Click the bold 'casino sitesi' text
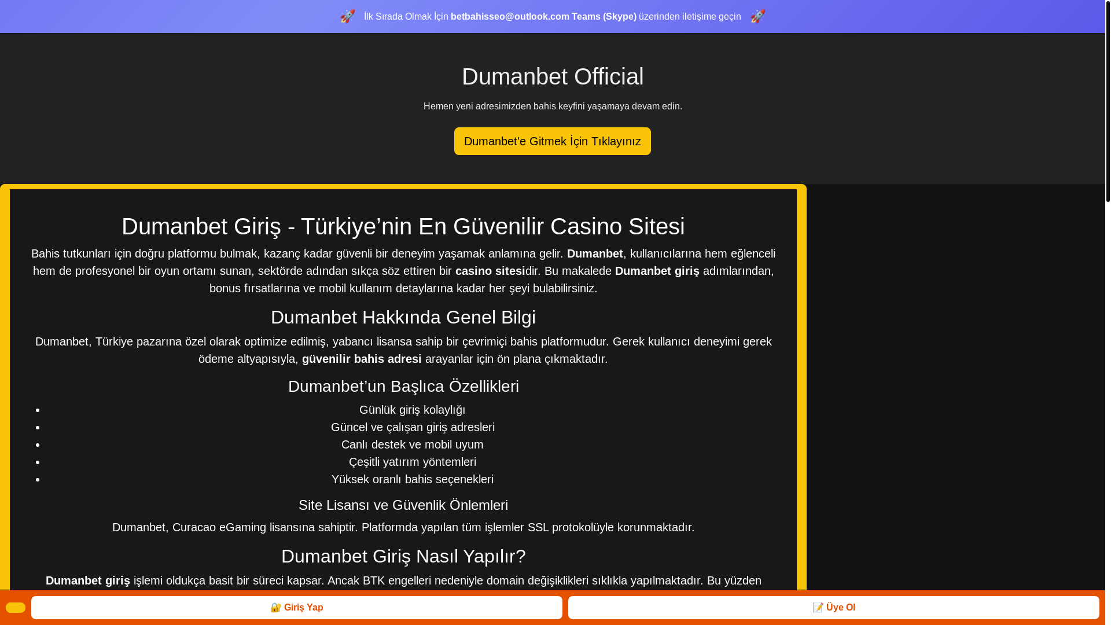 click(490, 271)
